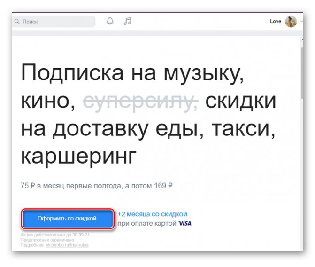Viewport: 315px width, 267px height.
Task: Open the music player note icon
Action: click(128, 21)
